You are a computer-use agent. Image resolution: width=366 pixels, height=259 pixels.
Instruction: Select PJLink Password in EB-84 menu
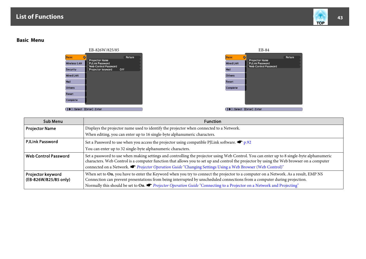point(274,64)
